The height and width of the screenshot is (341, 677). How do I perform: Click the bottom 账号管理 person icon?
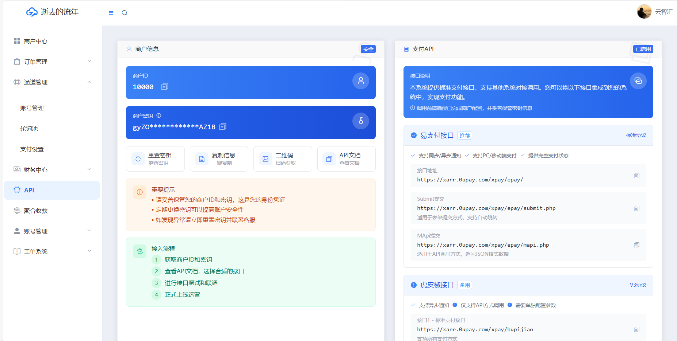(17, 231)
